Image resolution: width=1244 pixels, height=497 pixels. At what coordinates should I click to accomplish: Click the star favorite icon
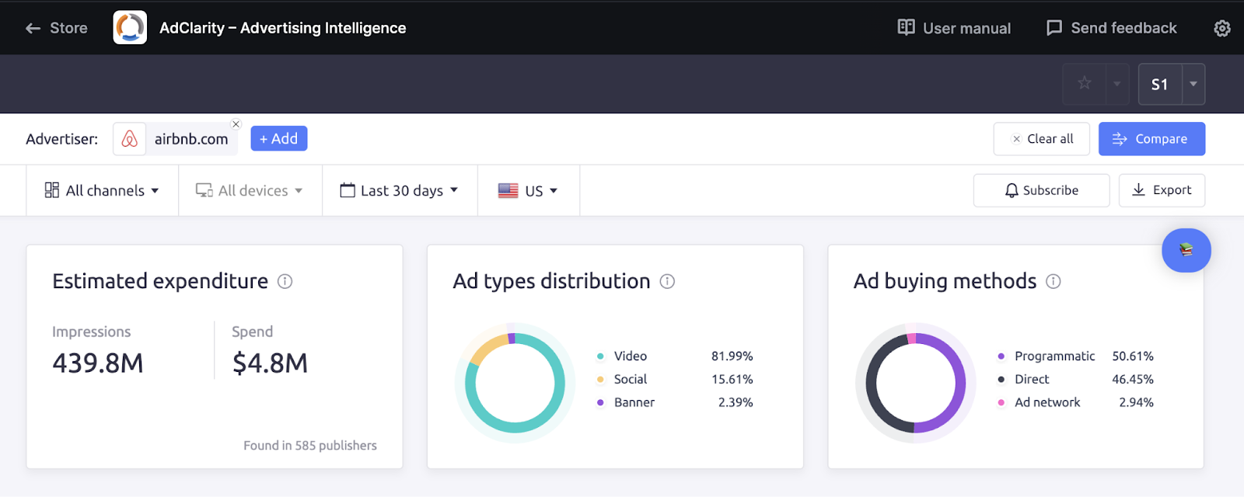coord(1084,84)
